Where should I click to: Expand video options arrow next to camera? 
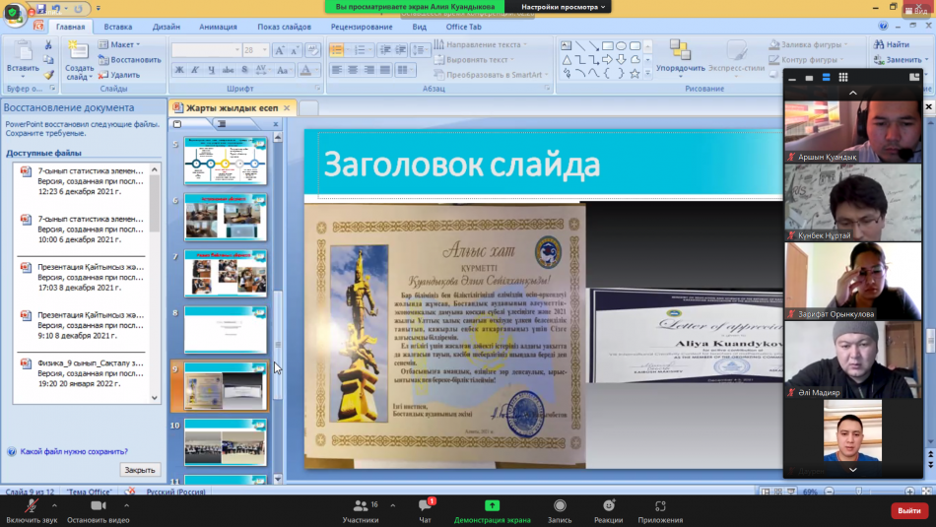[x=126, y=505]
